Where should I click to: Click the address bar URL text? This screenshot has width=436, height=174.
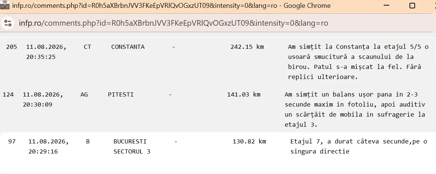[173, 23]
